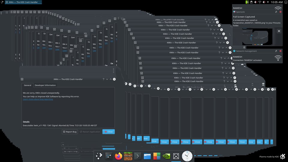Open System Settings from the dock
This screenshot has height=162, width=288.
[109, 156]
